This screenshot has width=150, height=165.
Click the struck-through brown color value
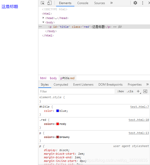tap(64, 137)
